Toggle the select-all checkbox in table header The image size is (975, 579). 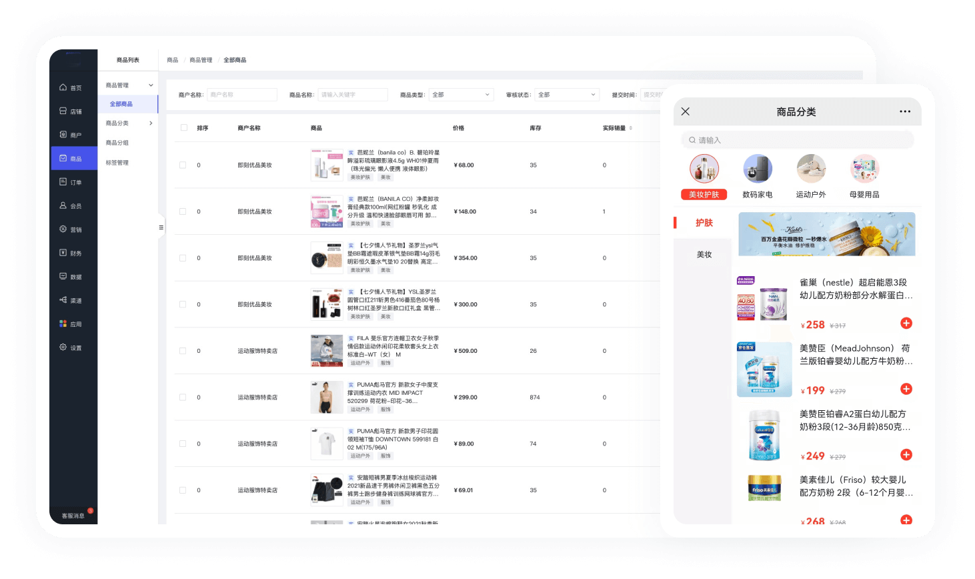[184, 128]
